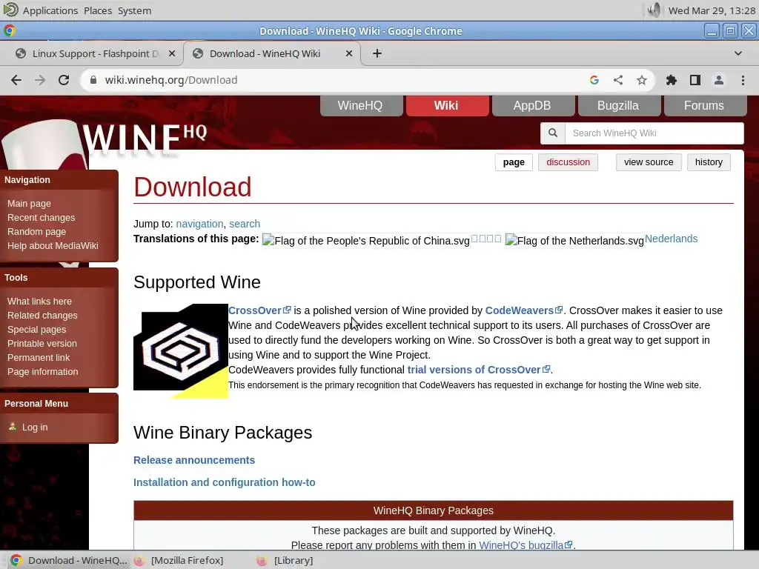Select the Download WineHQ Wiki tab

tap(273, 53)
